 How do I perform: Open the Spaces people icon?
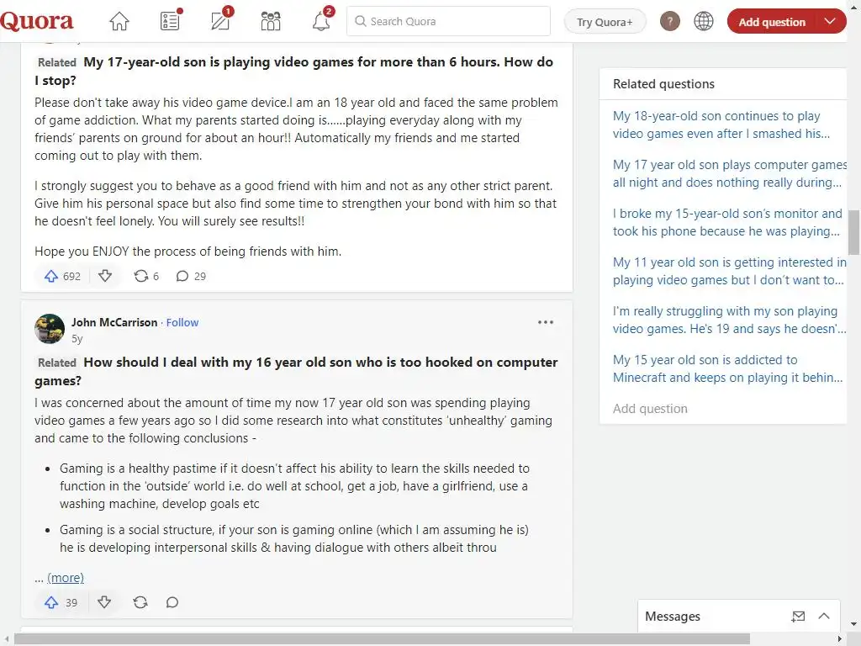(271, 21)
